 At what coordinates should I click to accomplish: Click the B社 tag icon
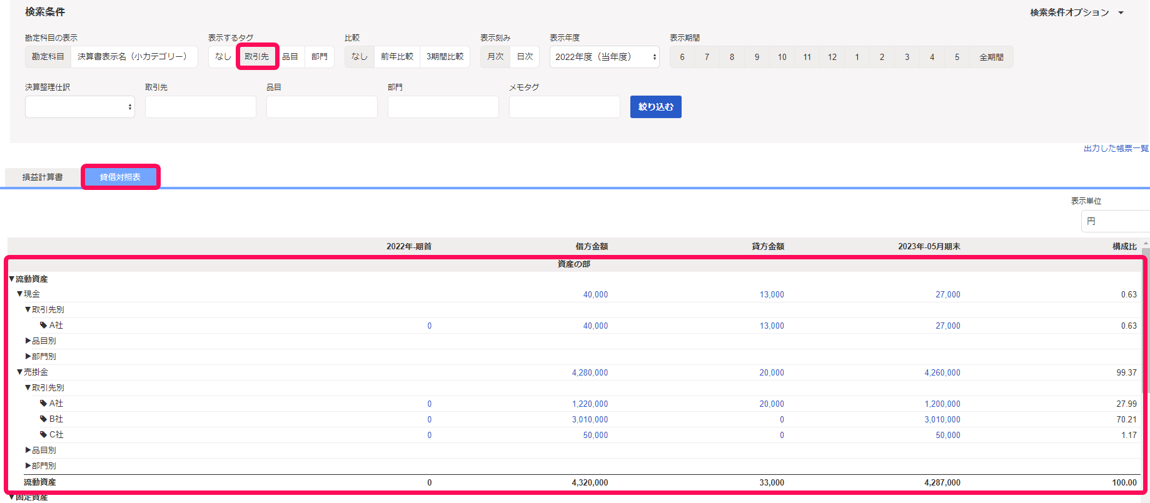click(x=44, y=419)
